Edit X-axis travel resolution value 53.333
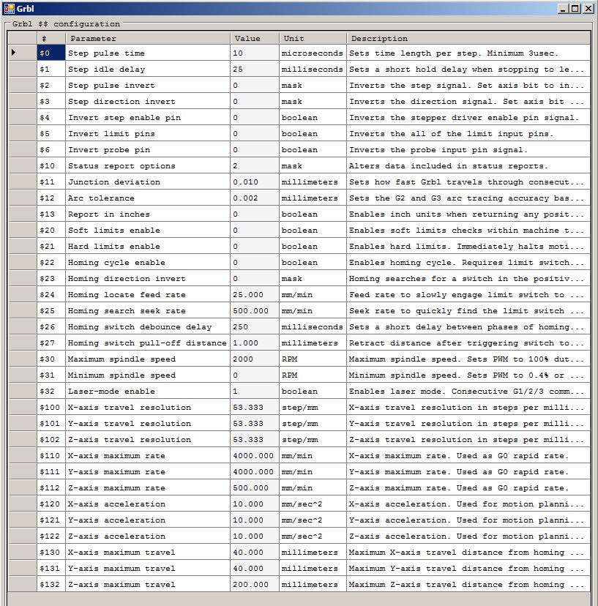The width and height of the screenshot is (598, 606). point(255,408)
